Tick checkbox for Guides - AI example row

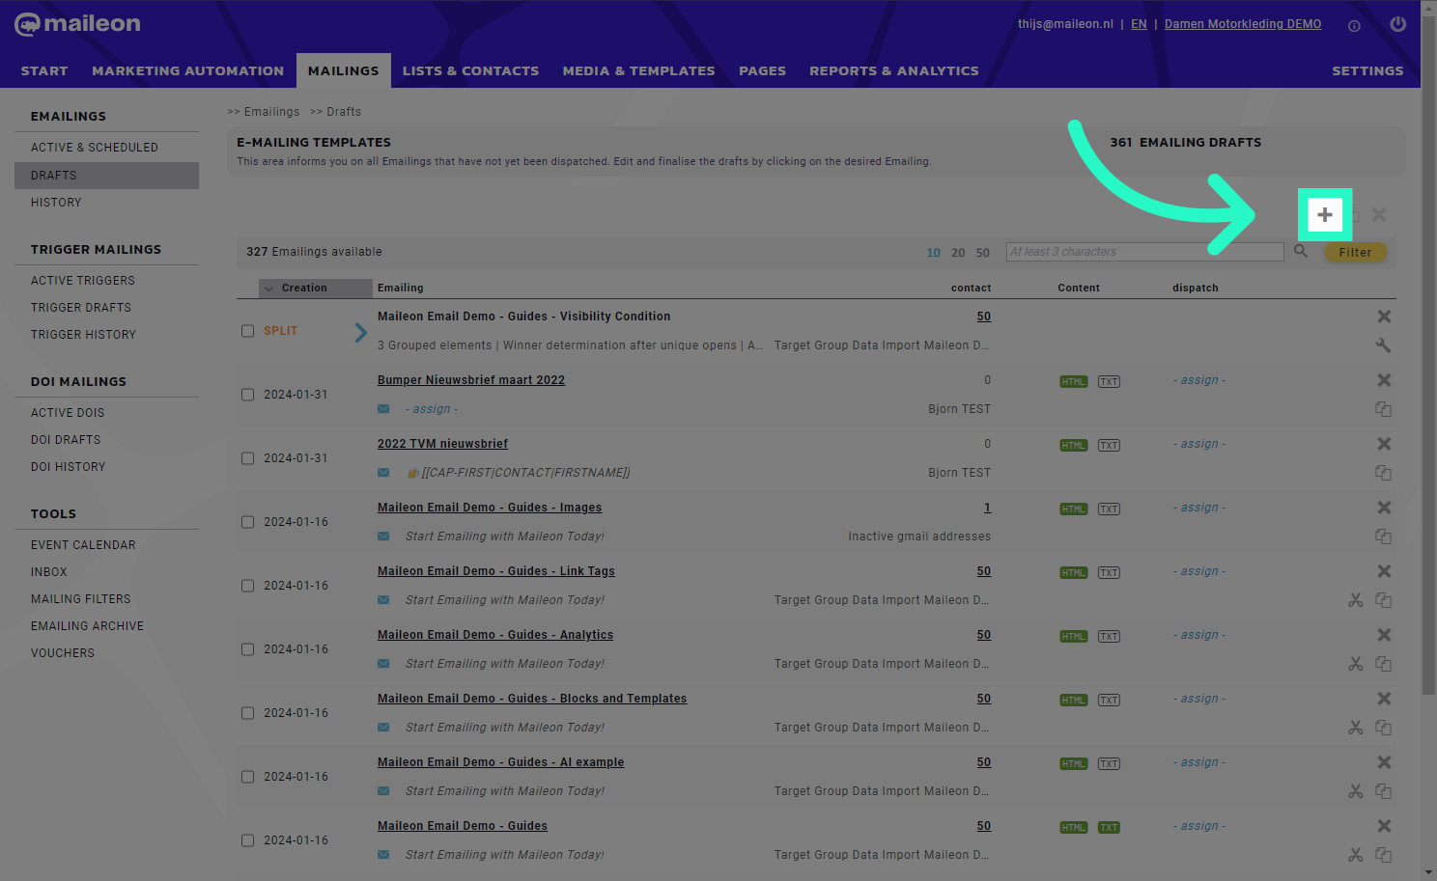pyautogui.click(x=247, y=777)
